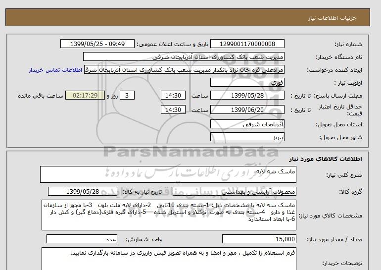
Task: Select the مشخصات کالای مورد نیاز label
Action: [x=331, y=216]
